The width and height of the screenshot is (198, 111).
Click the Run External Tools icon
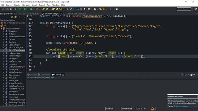coord(37,9)
